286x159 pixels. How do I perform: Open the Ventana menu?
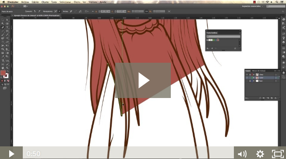93,2
